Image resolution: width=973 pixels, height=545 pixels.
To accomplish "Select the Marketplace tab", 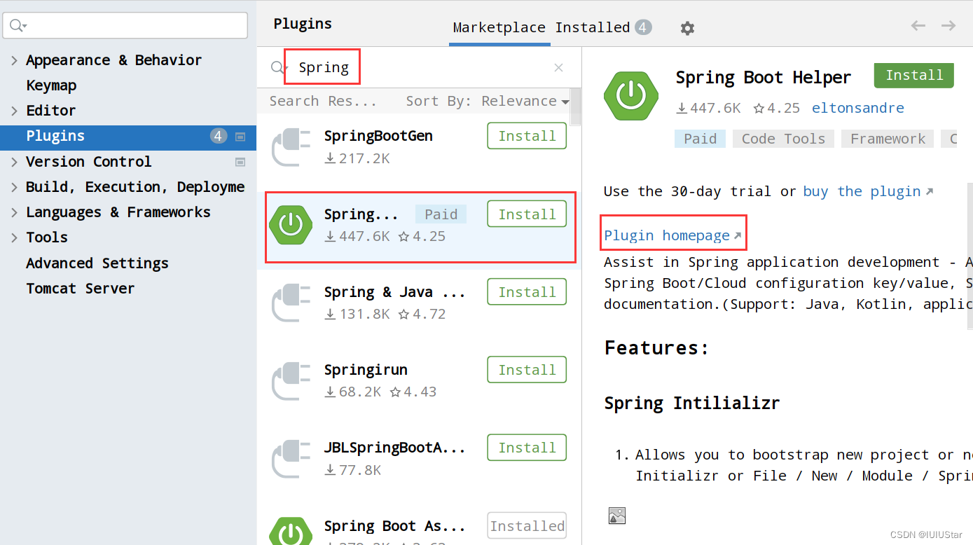I will [x=499, y=27].
